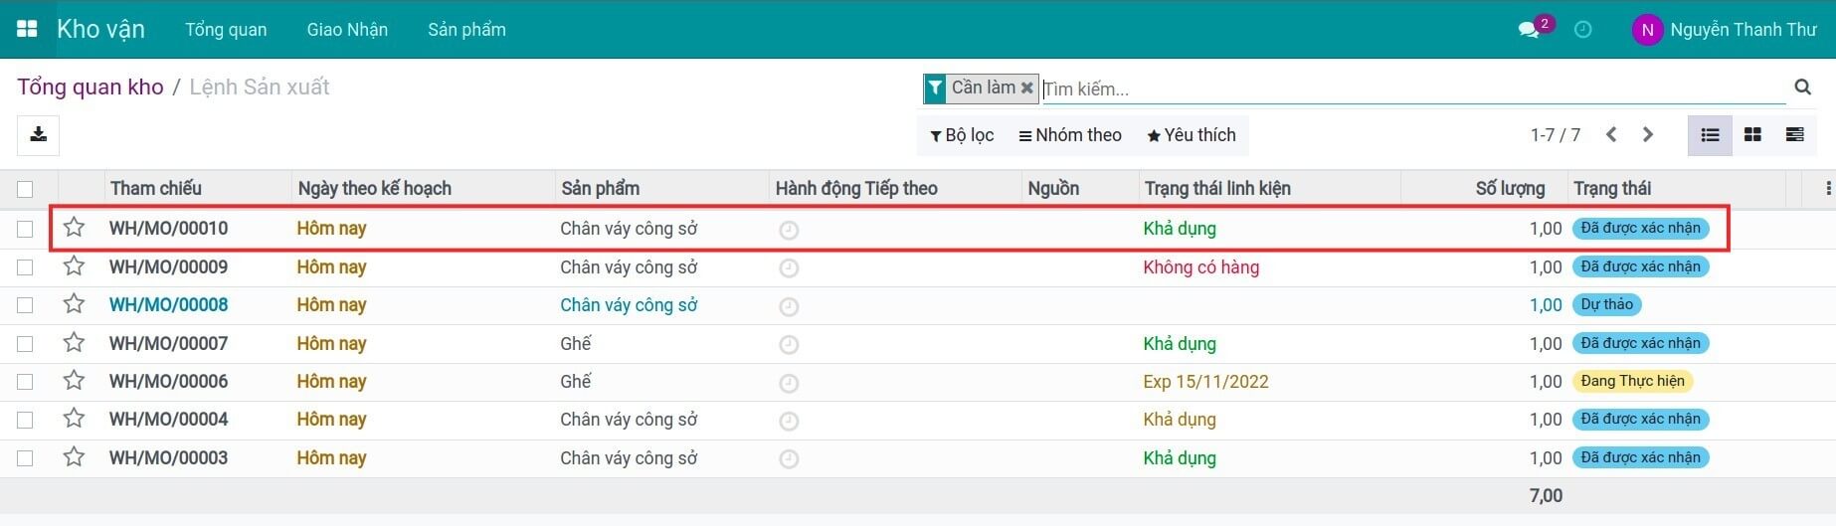Screen dimensions: 1836x526
Task: Expand the Bộ lọc filter dropdown
Action: click(x=962, y=135)
